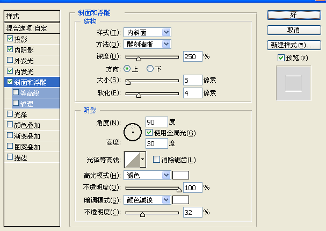Click the 深度 depth slider handle
The width and height of the screenshot is (326, 231).
pyautogui.click(x=139, y=59)
